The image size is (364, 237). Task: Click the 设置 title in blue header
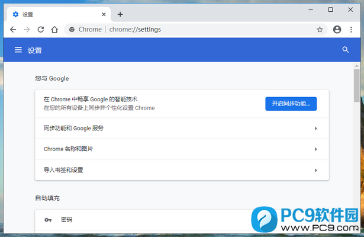pos(35,50)
